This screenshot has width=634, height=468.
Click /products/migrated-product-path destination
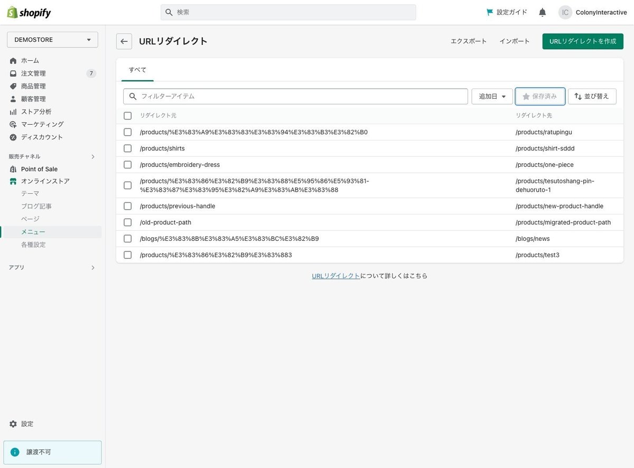point(563,222)
